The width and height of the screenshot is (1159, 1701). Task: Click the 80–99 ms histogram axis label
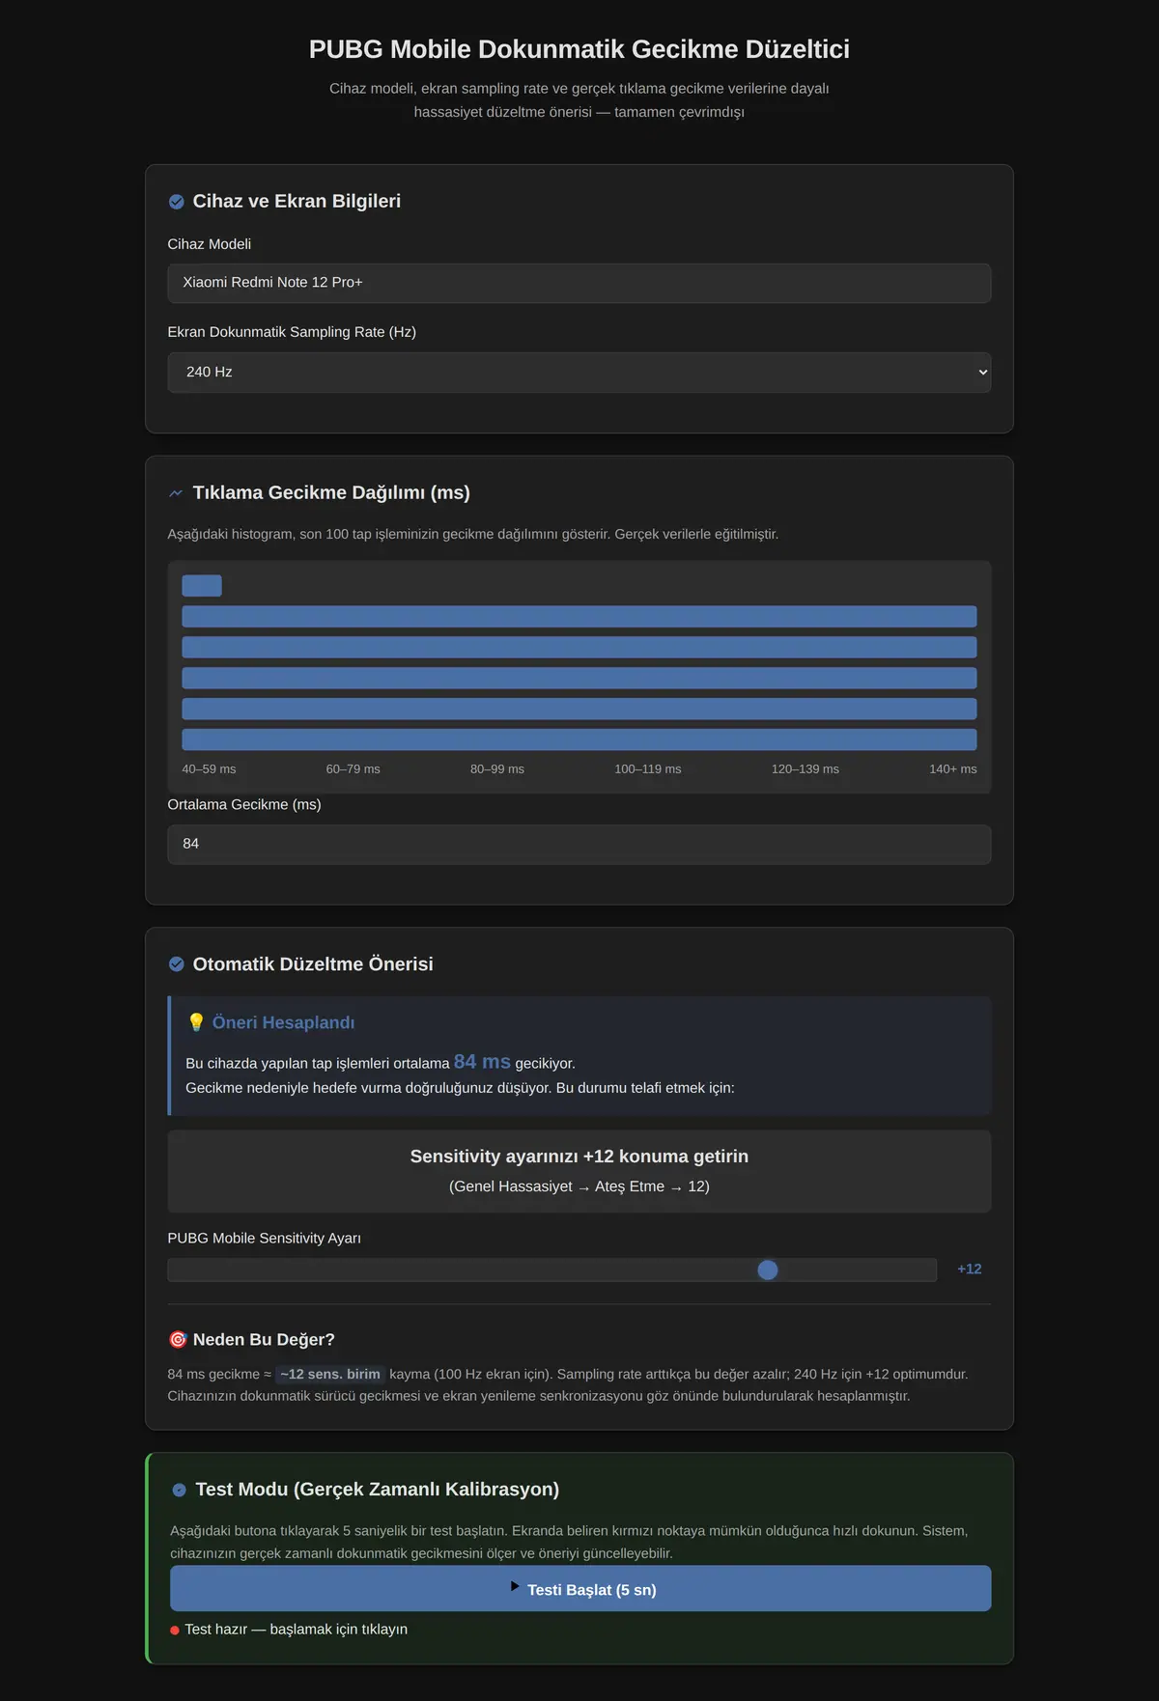(497, 769)
